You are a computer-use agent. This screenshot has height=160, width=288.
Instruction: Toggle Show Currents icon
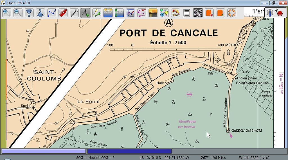108,13
